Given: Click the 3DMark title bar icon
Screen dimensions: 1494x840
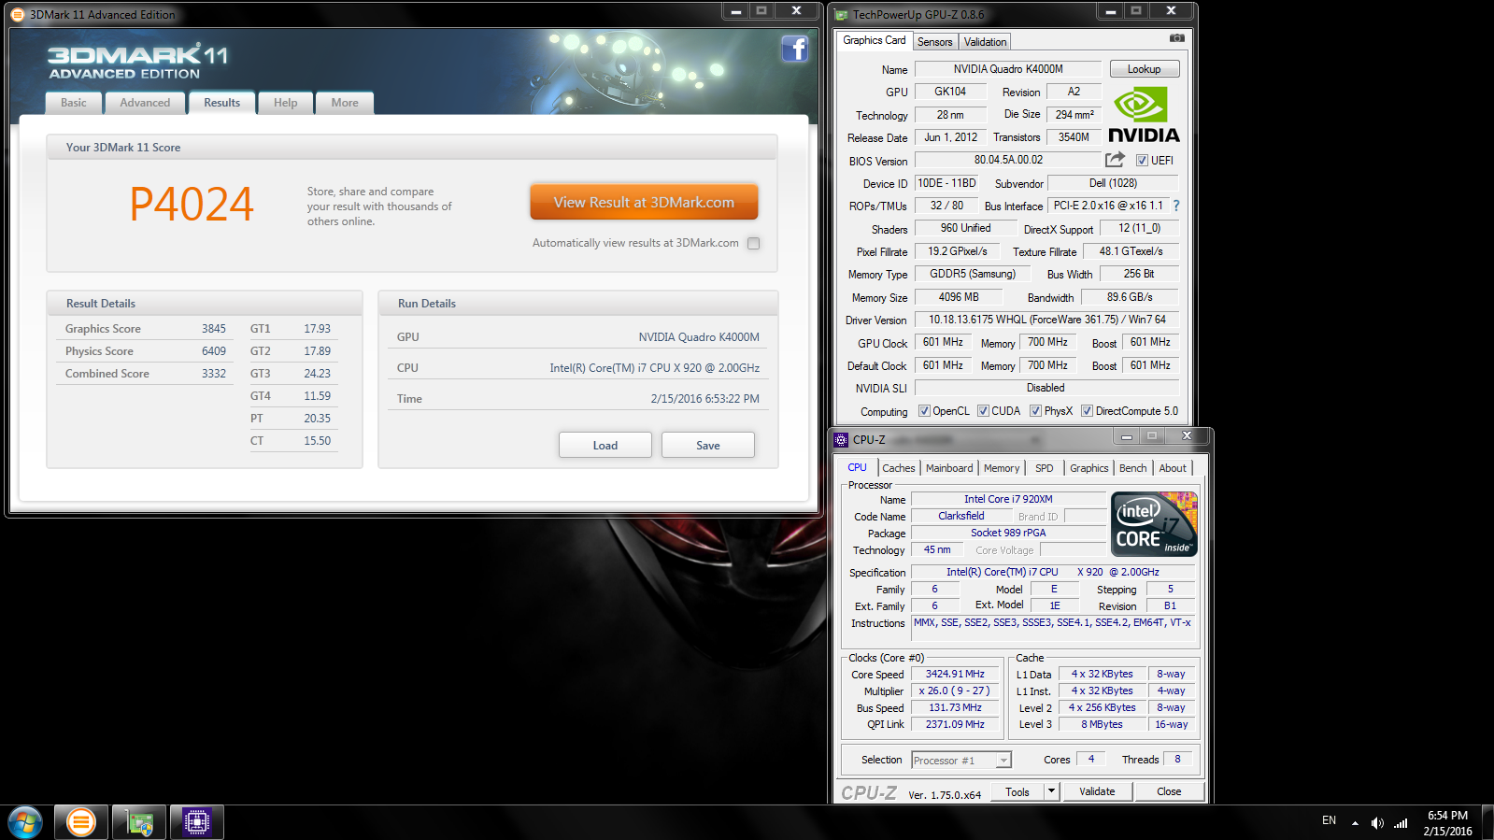Looking at the screenshot, I should coord(18,14).
